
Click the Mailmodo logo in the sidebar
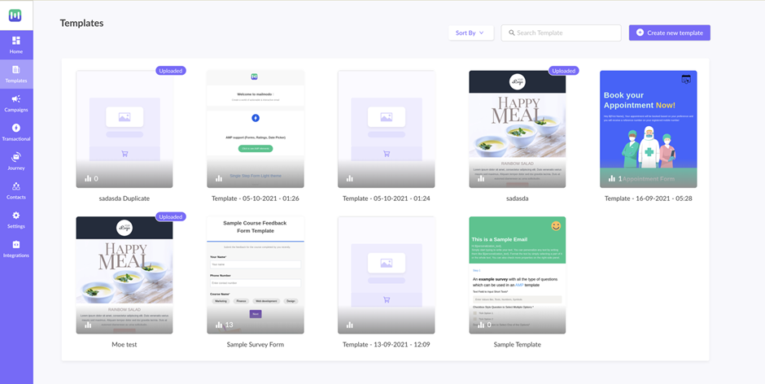15,15
